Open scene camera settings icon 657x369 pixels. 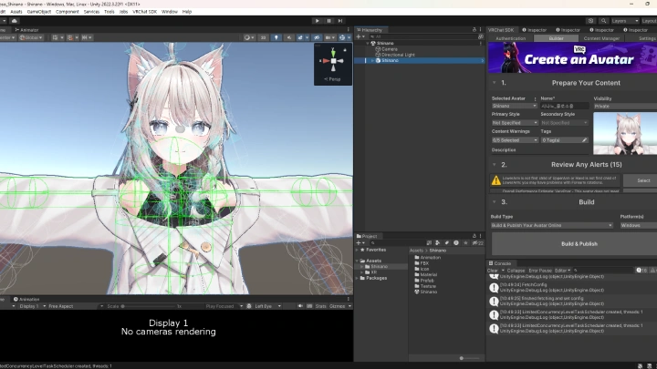[x=329, y=37]
